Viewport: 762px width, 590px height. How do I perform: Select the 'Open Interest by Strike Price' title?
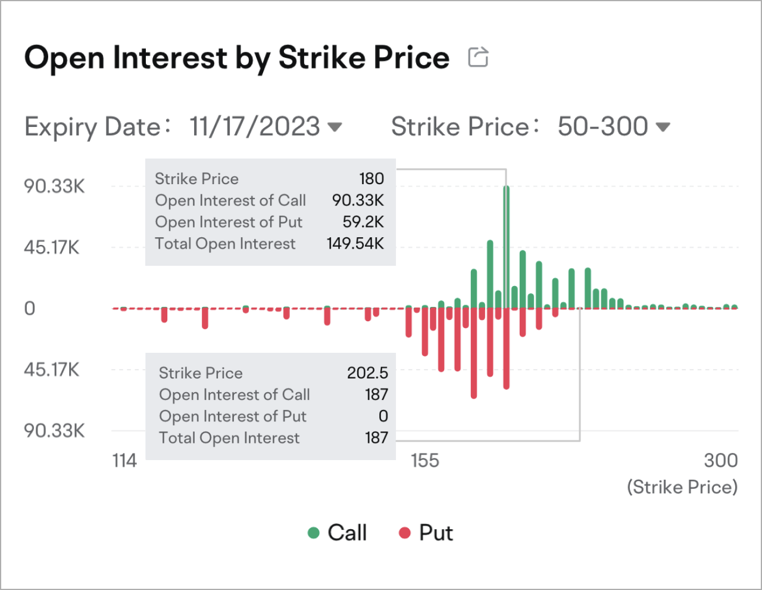236,57
